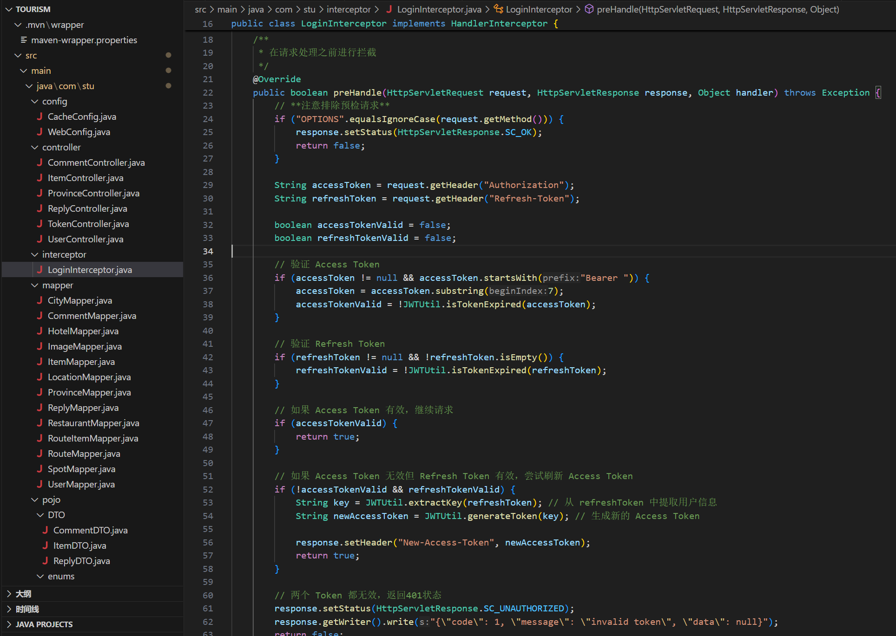Click the modified dot indicator on src folder

(169, 55)
